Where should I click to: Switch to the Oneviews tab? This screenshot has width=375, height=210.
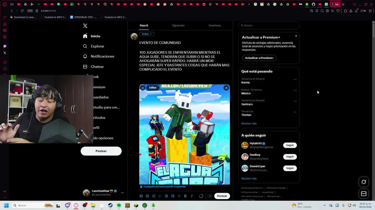214,25
